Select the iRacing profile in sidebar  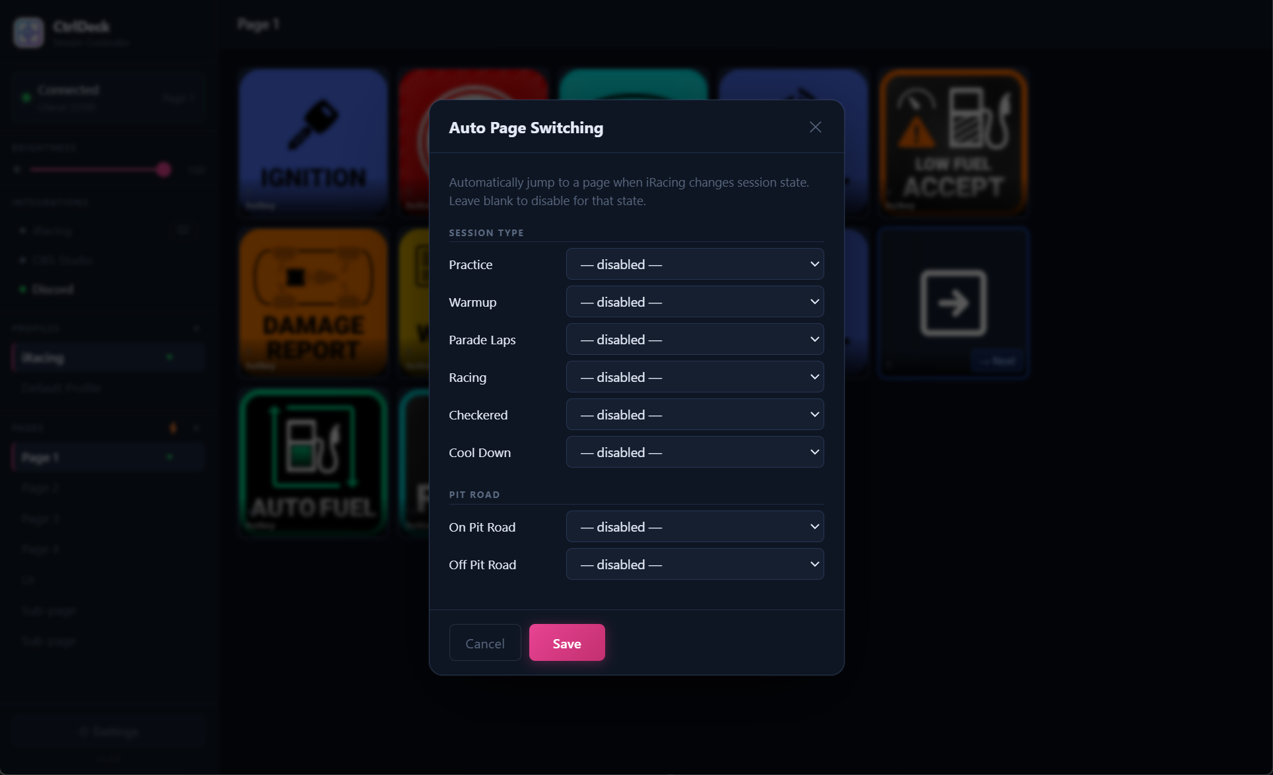[108, 357]
